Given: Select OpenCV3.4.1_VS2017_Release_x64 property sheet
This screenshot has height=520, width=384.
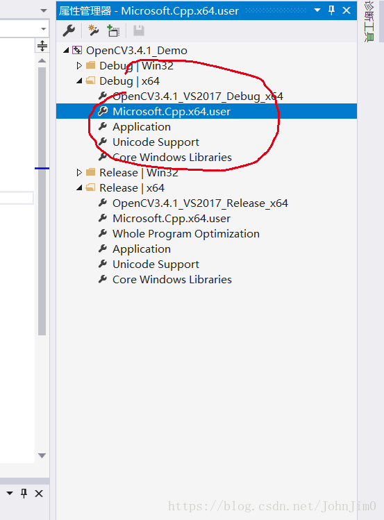Looking at the screenshot, I should click(x=200, y=203).
